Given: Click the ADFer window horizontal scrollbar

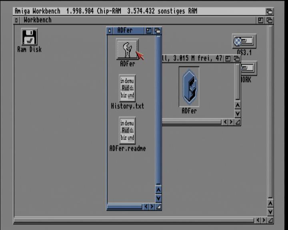Looking at the screenshot, I should pyautogui.click(x=125, y=207).
